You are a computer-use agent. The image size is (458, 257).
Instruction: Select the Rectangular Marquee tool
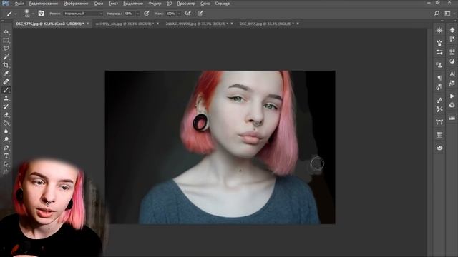pyautogui.click(x=6, y=40)
